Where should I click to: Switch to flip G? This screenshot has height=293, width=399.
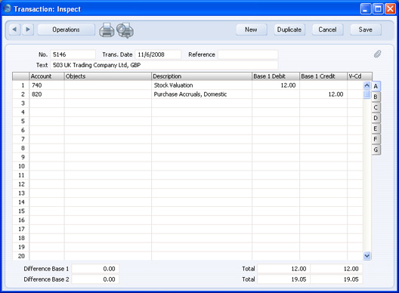(376, 150)
